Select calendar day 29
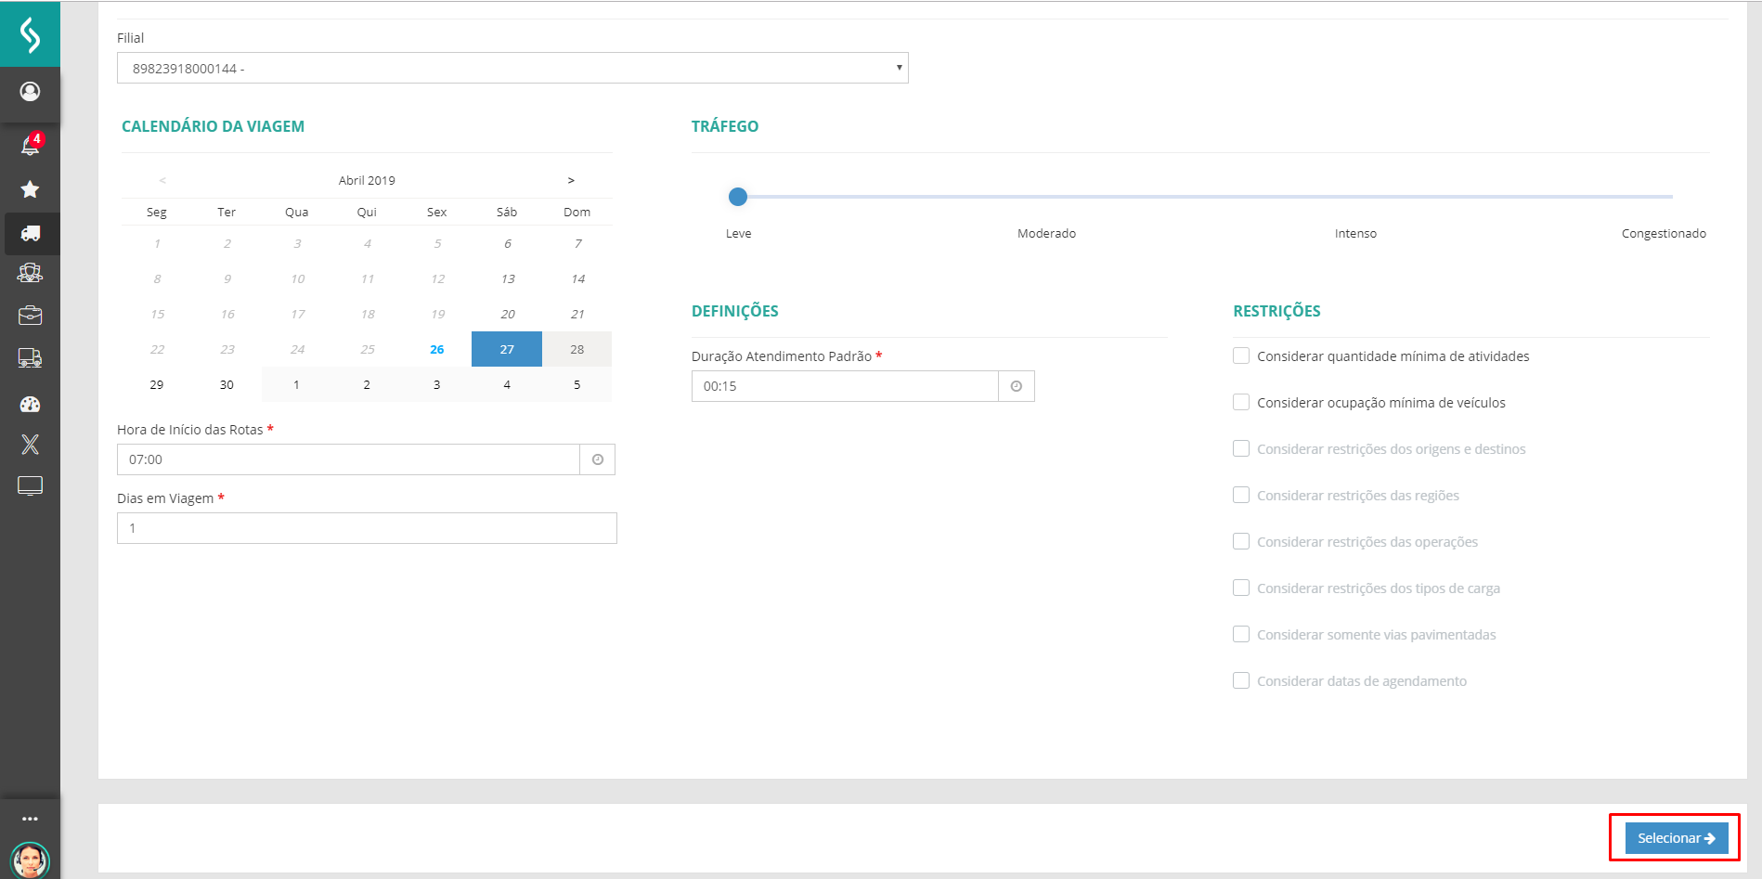This screenshot has height=879, width=1762. (x=157, y=384)
